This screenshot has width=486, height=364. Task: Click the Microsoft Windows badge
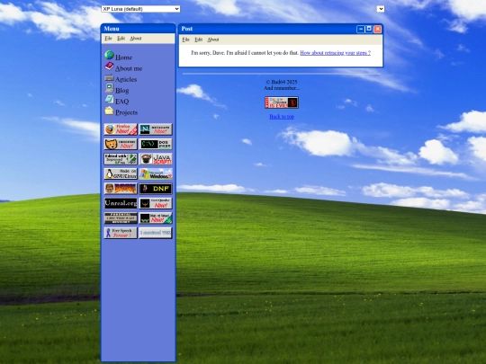point(156,174)
